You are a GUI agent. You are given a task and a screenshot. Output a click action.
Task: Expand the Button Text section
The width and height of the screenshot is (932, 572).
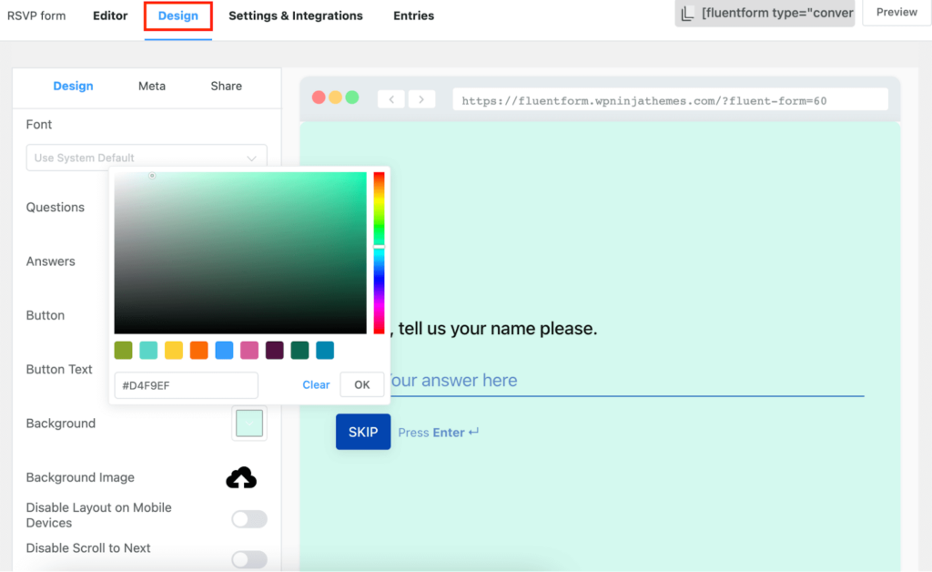click(x=59, y=369)
